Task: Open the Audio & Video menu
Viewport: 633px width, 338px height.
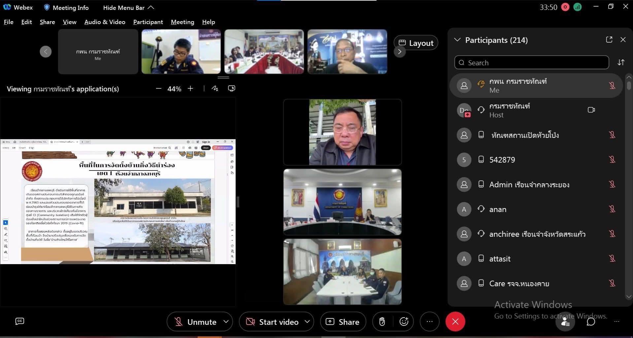Action: click(x=105, y=22)
